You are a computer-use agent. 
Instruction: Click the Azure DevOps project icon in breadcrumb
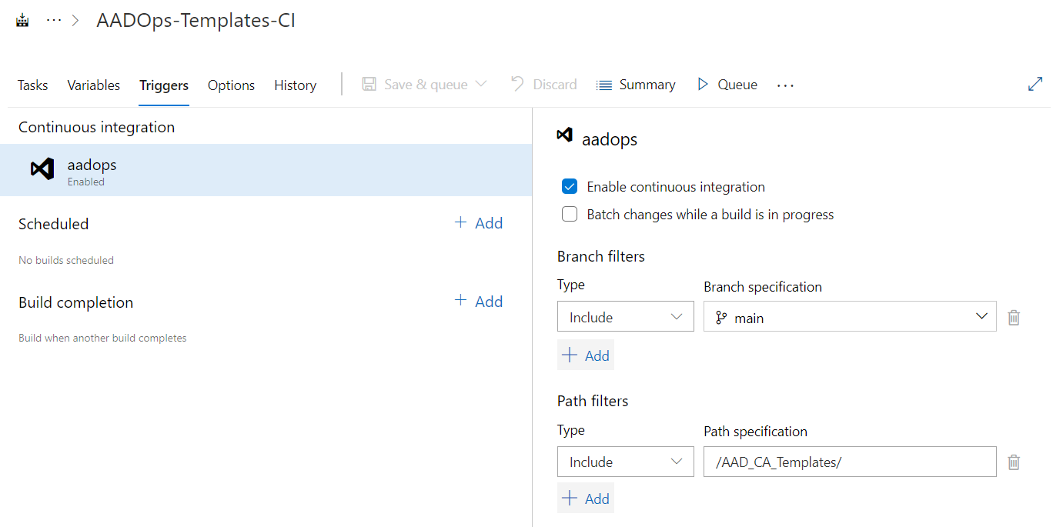[x=23, y=21]
